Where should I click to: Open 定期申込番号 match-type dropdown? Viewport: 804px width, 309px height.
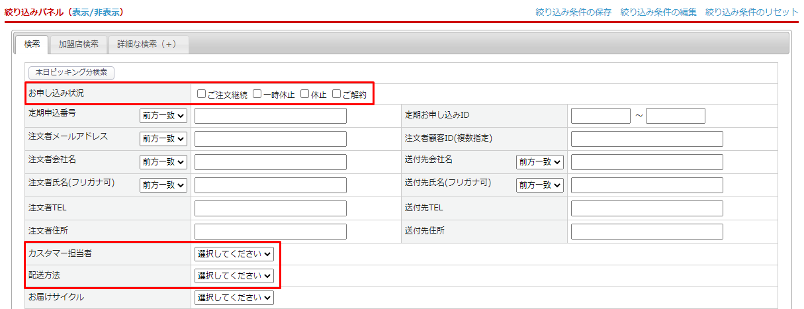[163, 116]
